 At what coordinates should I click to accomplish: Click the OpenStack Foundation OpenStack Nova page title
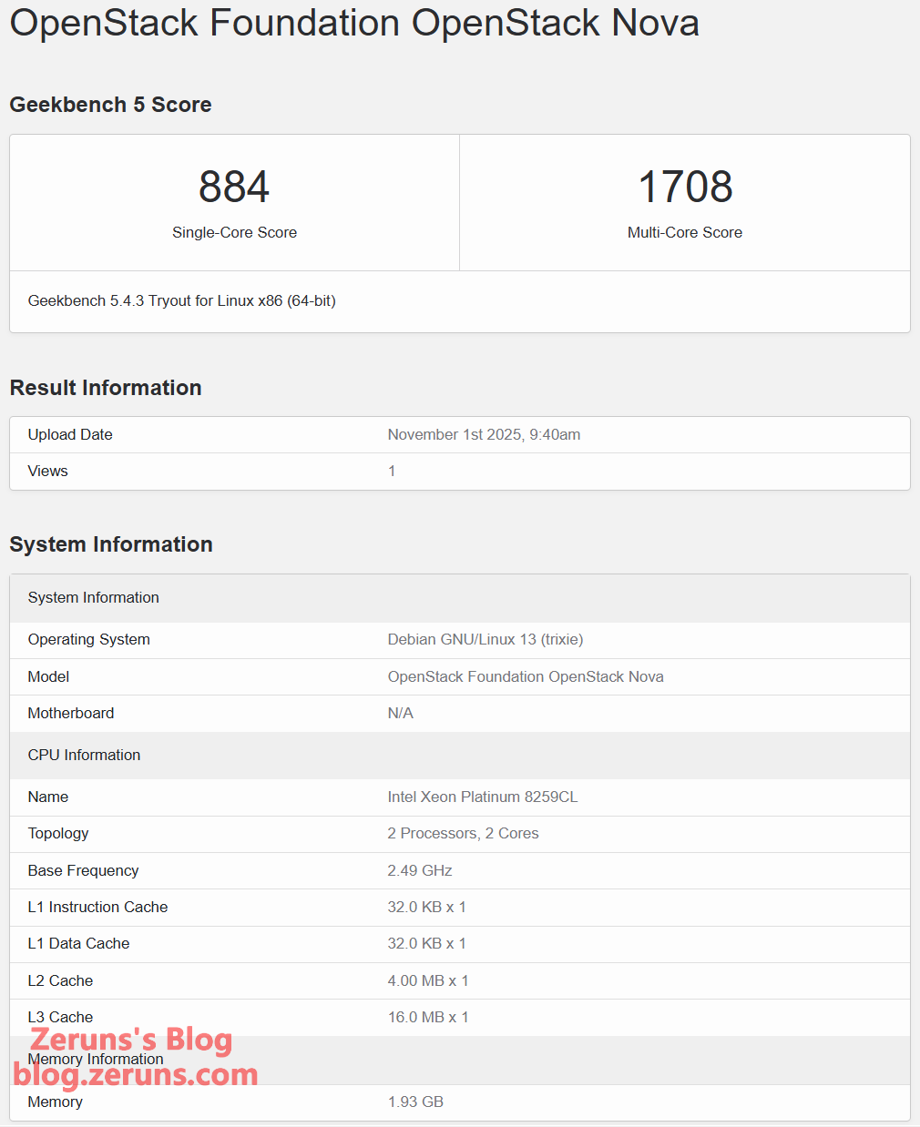click(x=354, y=24)
